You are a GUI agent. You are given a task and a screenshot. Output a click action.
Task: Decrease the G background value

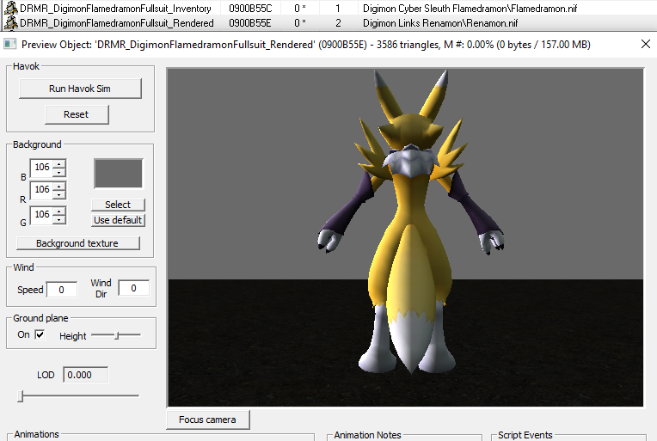coord(59,219)
